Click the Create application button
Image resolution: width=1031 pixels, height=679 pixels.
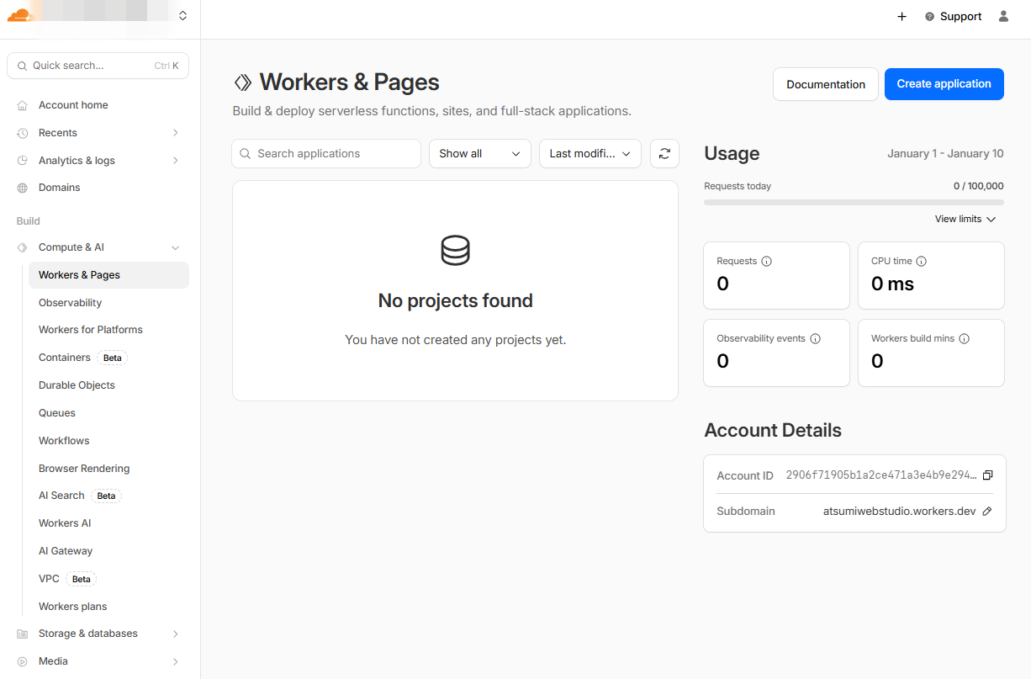tap(944, 84)
